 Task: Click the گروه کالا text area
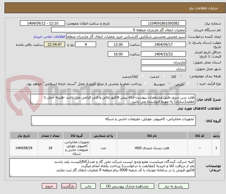click(x=113, y=121)
